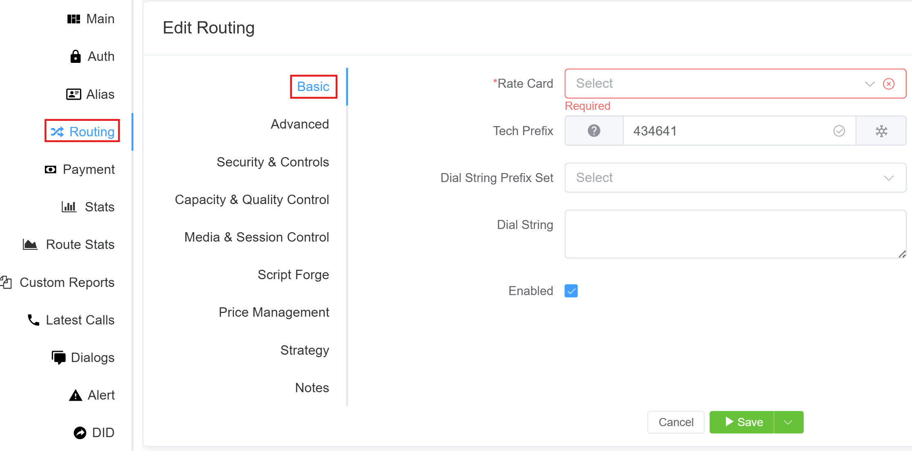
Task: Open the Security & Controls tab
Action: click(272, 162)
